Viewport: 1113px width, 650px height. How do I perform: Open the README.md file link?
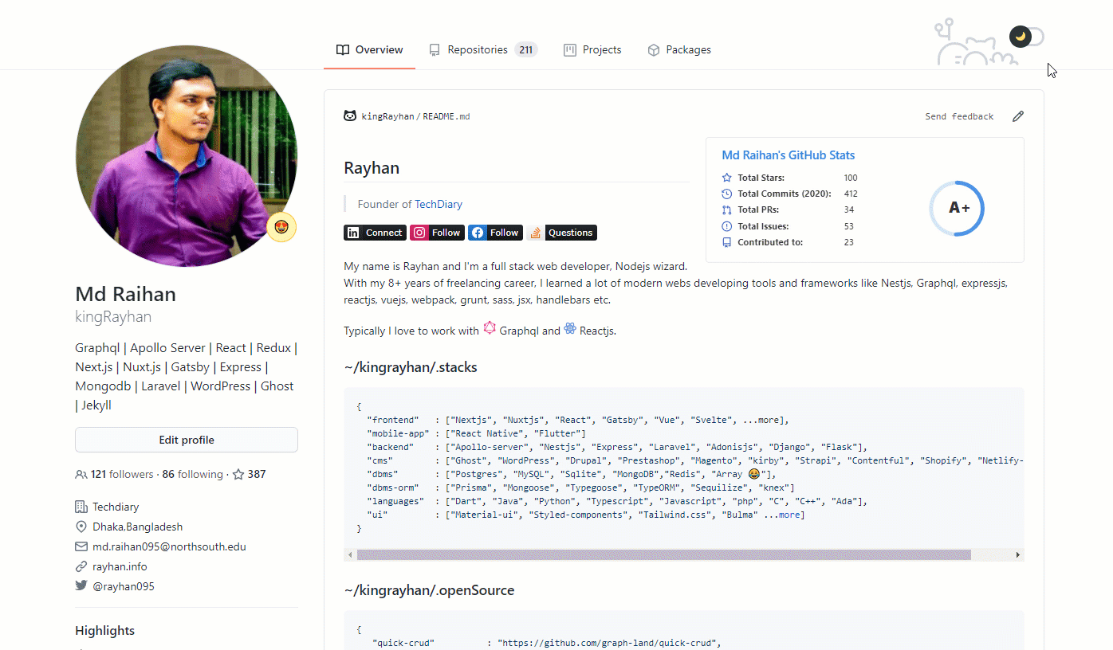[446, 116]
